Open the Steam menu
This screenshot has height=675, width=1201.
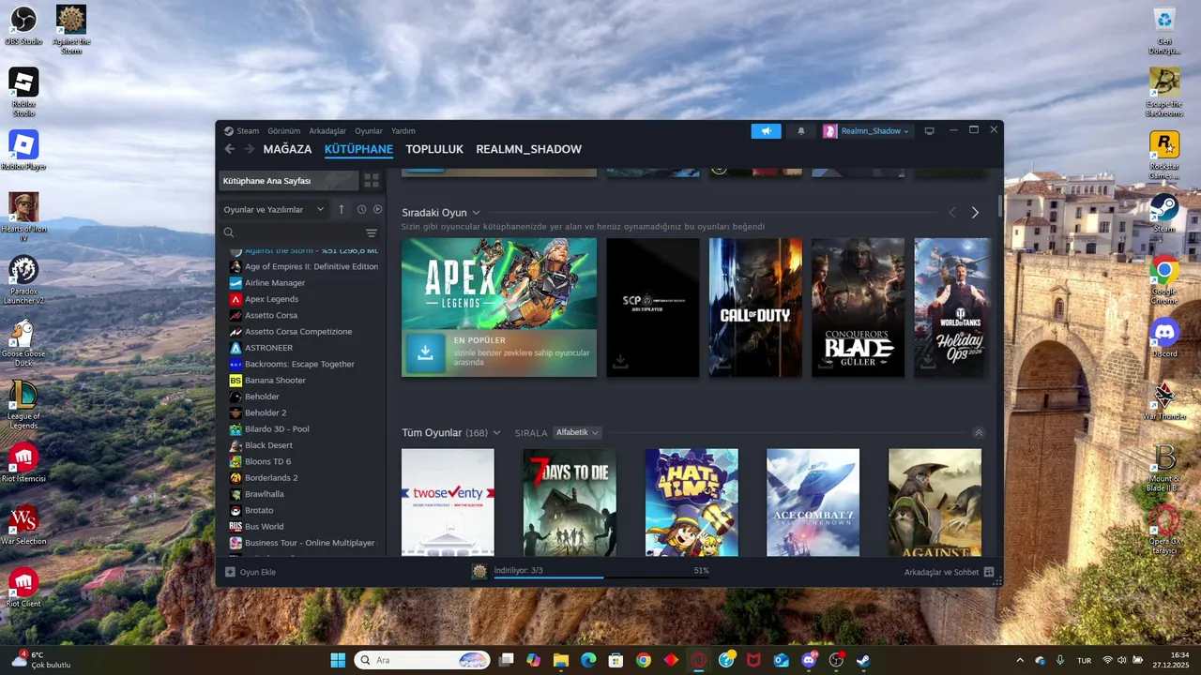pyautogui.click(x=248, y=131)
